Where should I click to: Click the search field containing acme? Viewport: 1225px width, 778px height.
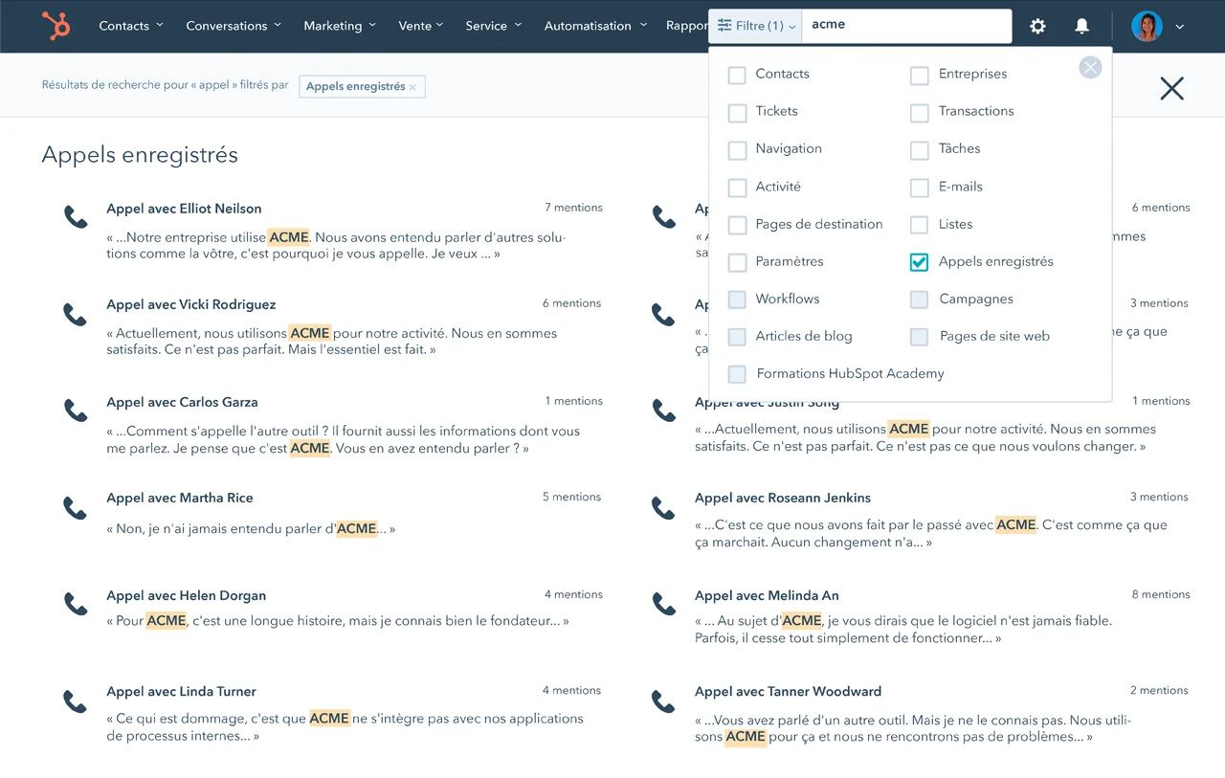point(905,26)
